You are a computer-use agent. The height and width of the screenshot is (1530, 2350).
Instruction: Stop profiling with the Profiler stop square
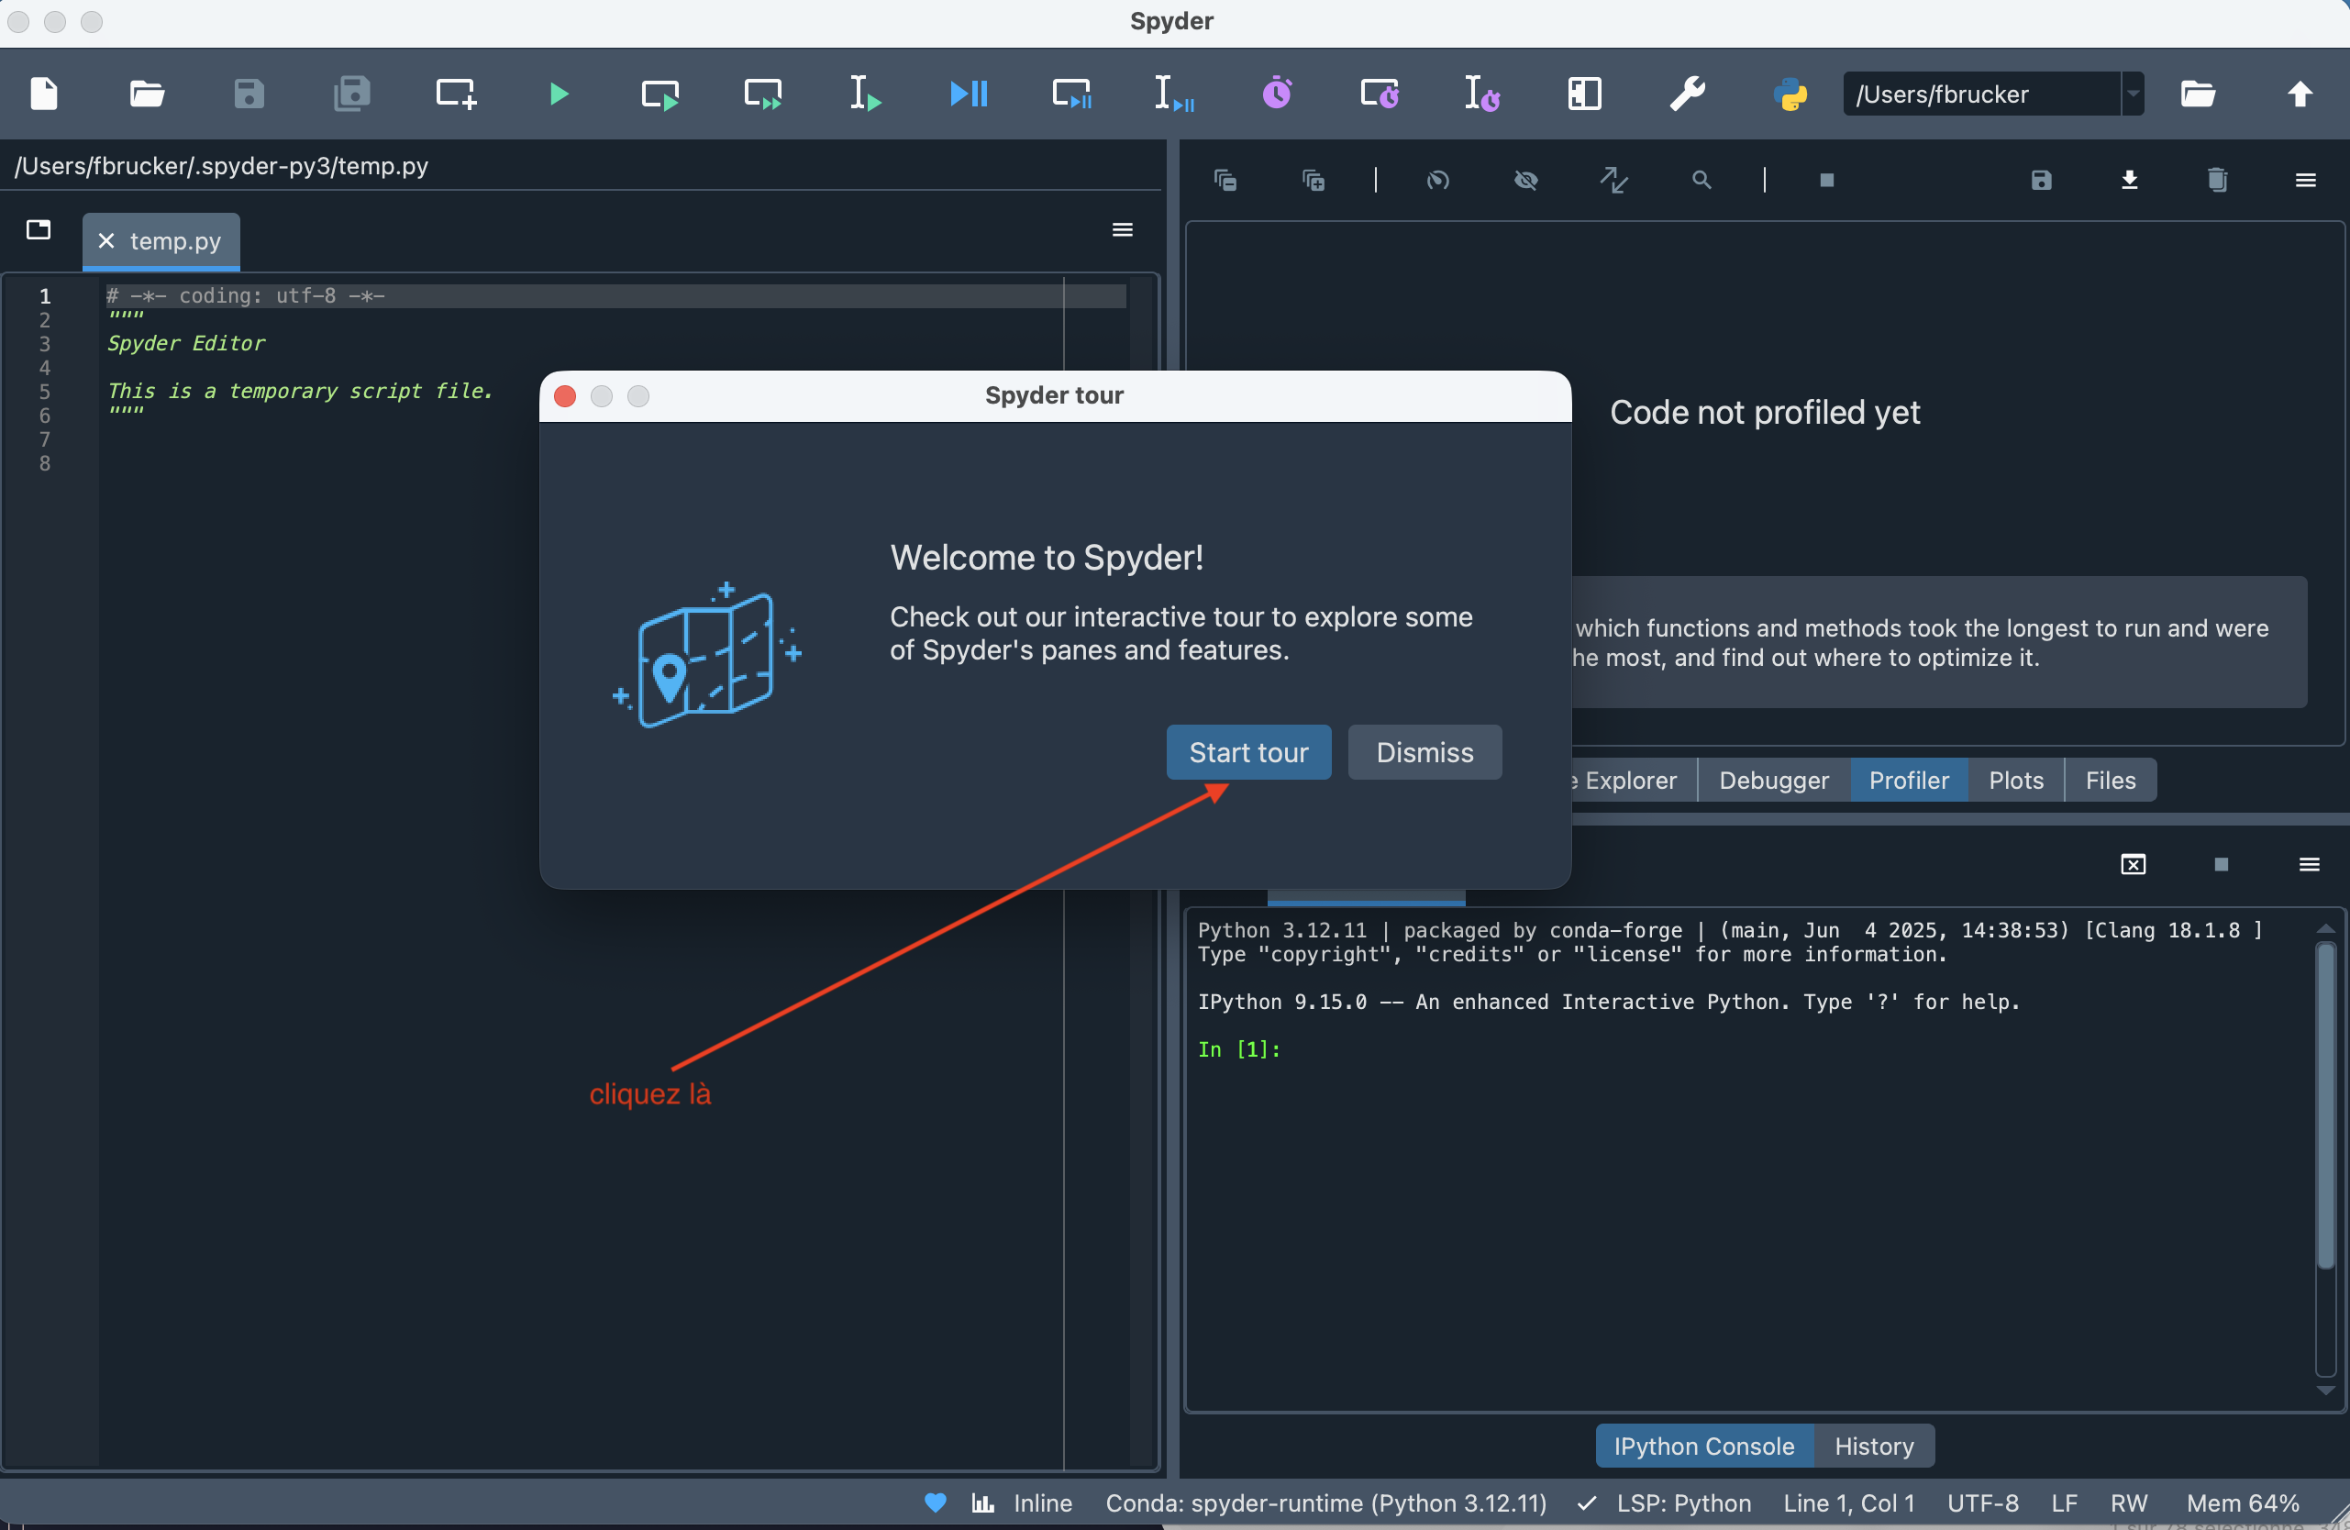[x=1826, y=180]
